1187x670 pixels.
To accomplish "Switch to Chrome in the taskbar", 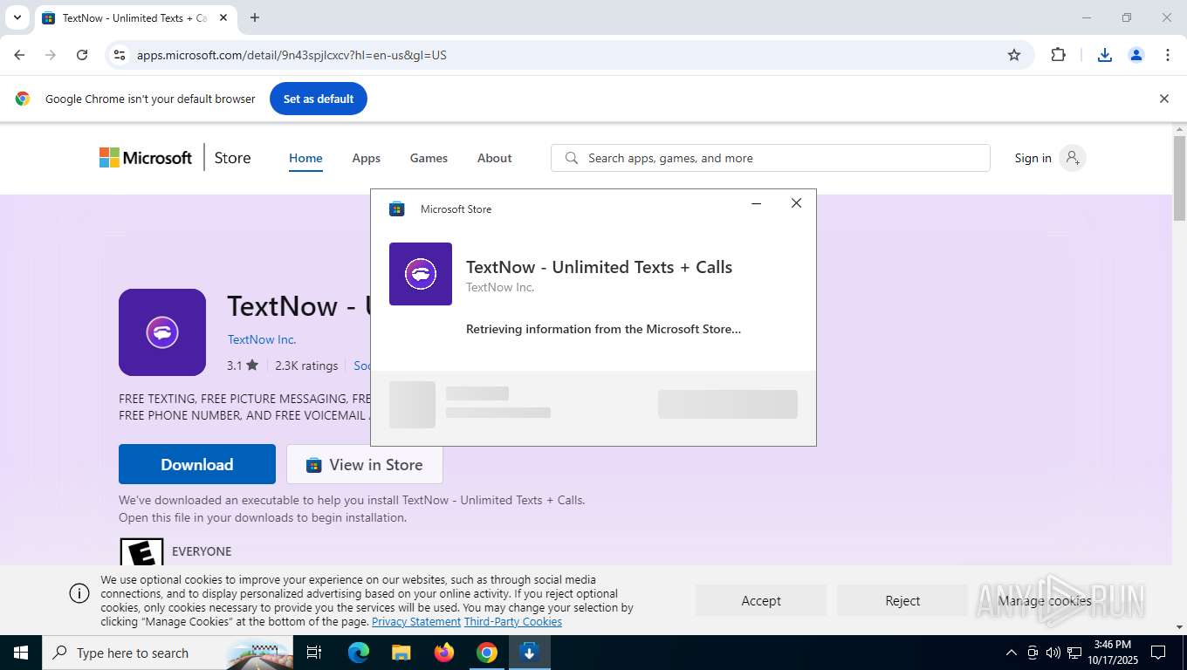I will (x=487, y=653).
